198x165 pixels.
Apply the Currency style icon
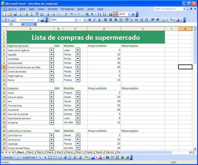pos(127,20)
